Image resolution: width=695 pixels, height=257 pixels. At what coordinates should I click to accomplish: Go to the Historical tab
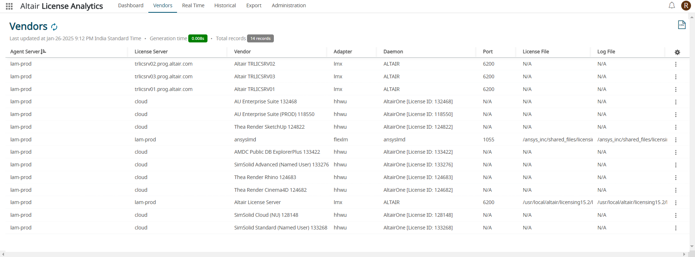[225, 5]
